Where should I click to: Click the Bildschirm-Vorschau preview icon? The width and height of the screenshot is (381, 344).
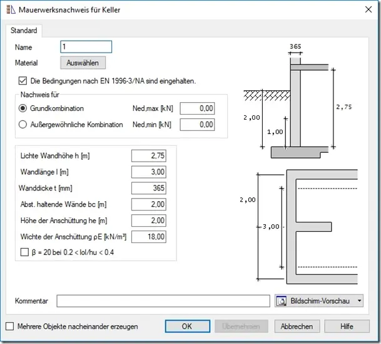pos(282,301)
